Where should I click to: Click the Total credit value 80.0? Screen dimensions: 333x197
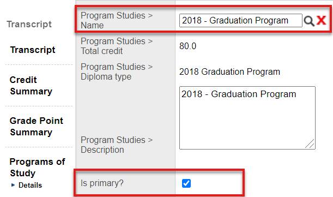point(187,46)
